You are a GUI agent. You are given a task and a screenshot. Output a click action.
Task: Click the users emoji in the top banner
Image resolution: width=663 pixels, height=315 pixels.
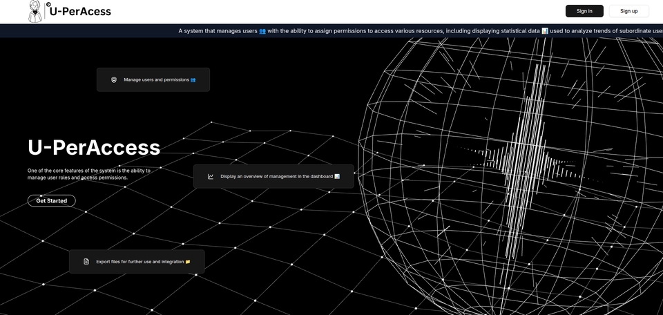pyautogui.click(x=262, y=31)
